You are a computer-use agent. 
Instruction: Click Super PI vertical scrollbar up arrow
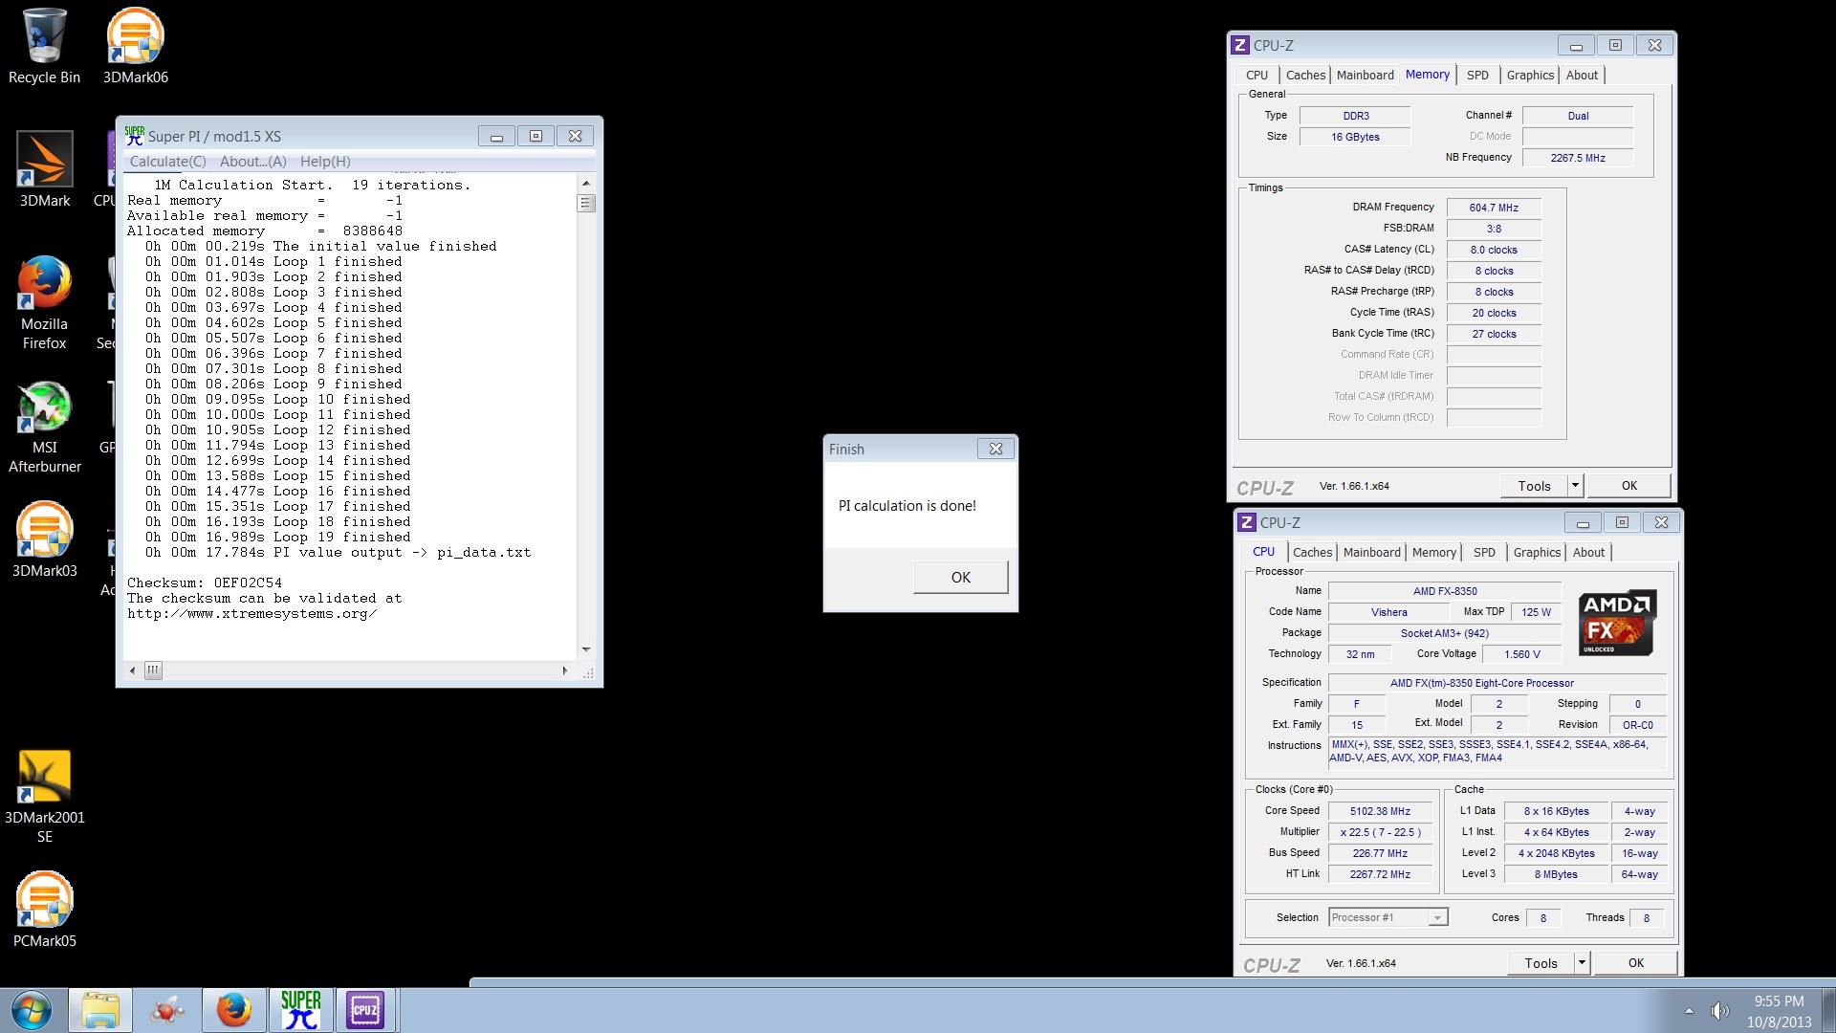coord(586,183)
